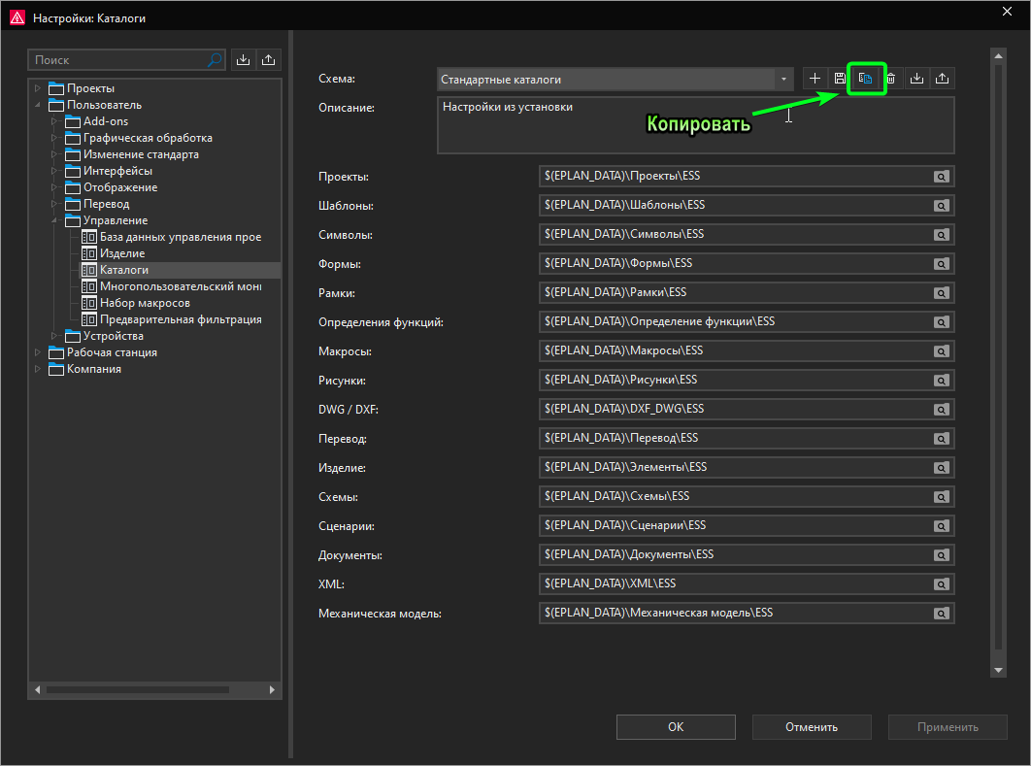The height and width of the screenshot is (766, 1031).
Task: Click the tree horizontal scrollbar left arrow
Action: point(38,689)
